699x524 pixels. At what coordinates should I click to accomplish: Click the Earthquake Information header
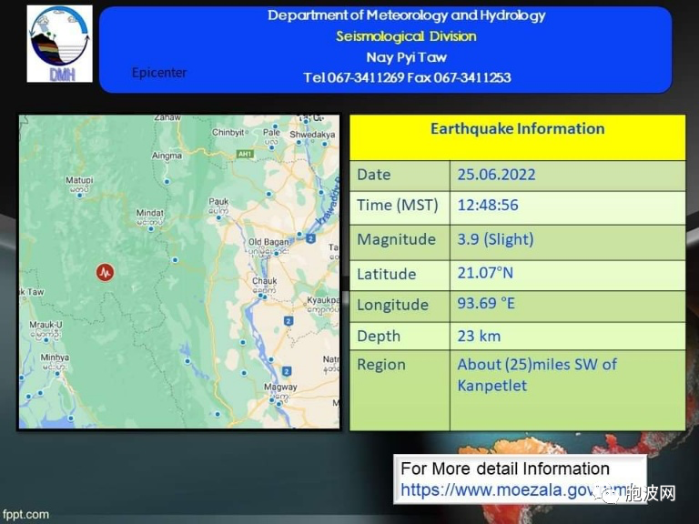tap(517, 129)
